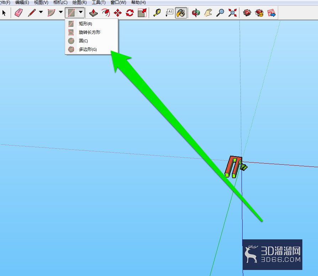Open the Extension Warehouse icon
The image size is (318, 276).
(x=259, y=13)
